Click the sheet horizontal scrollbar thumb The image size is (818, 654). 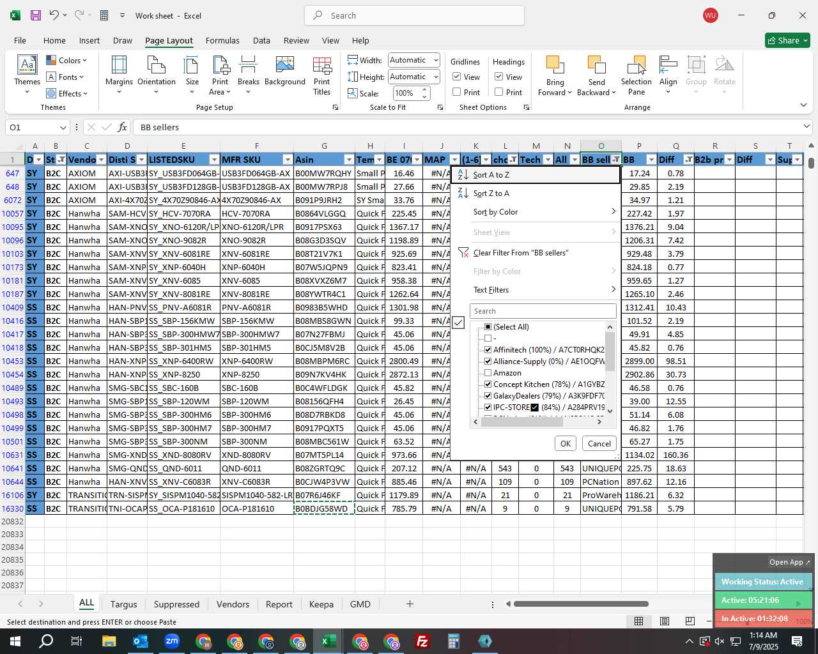pyautogui.click(x=581, y=604)
